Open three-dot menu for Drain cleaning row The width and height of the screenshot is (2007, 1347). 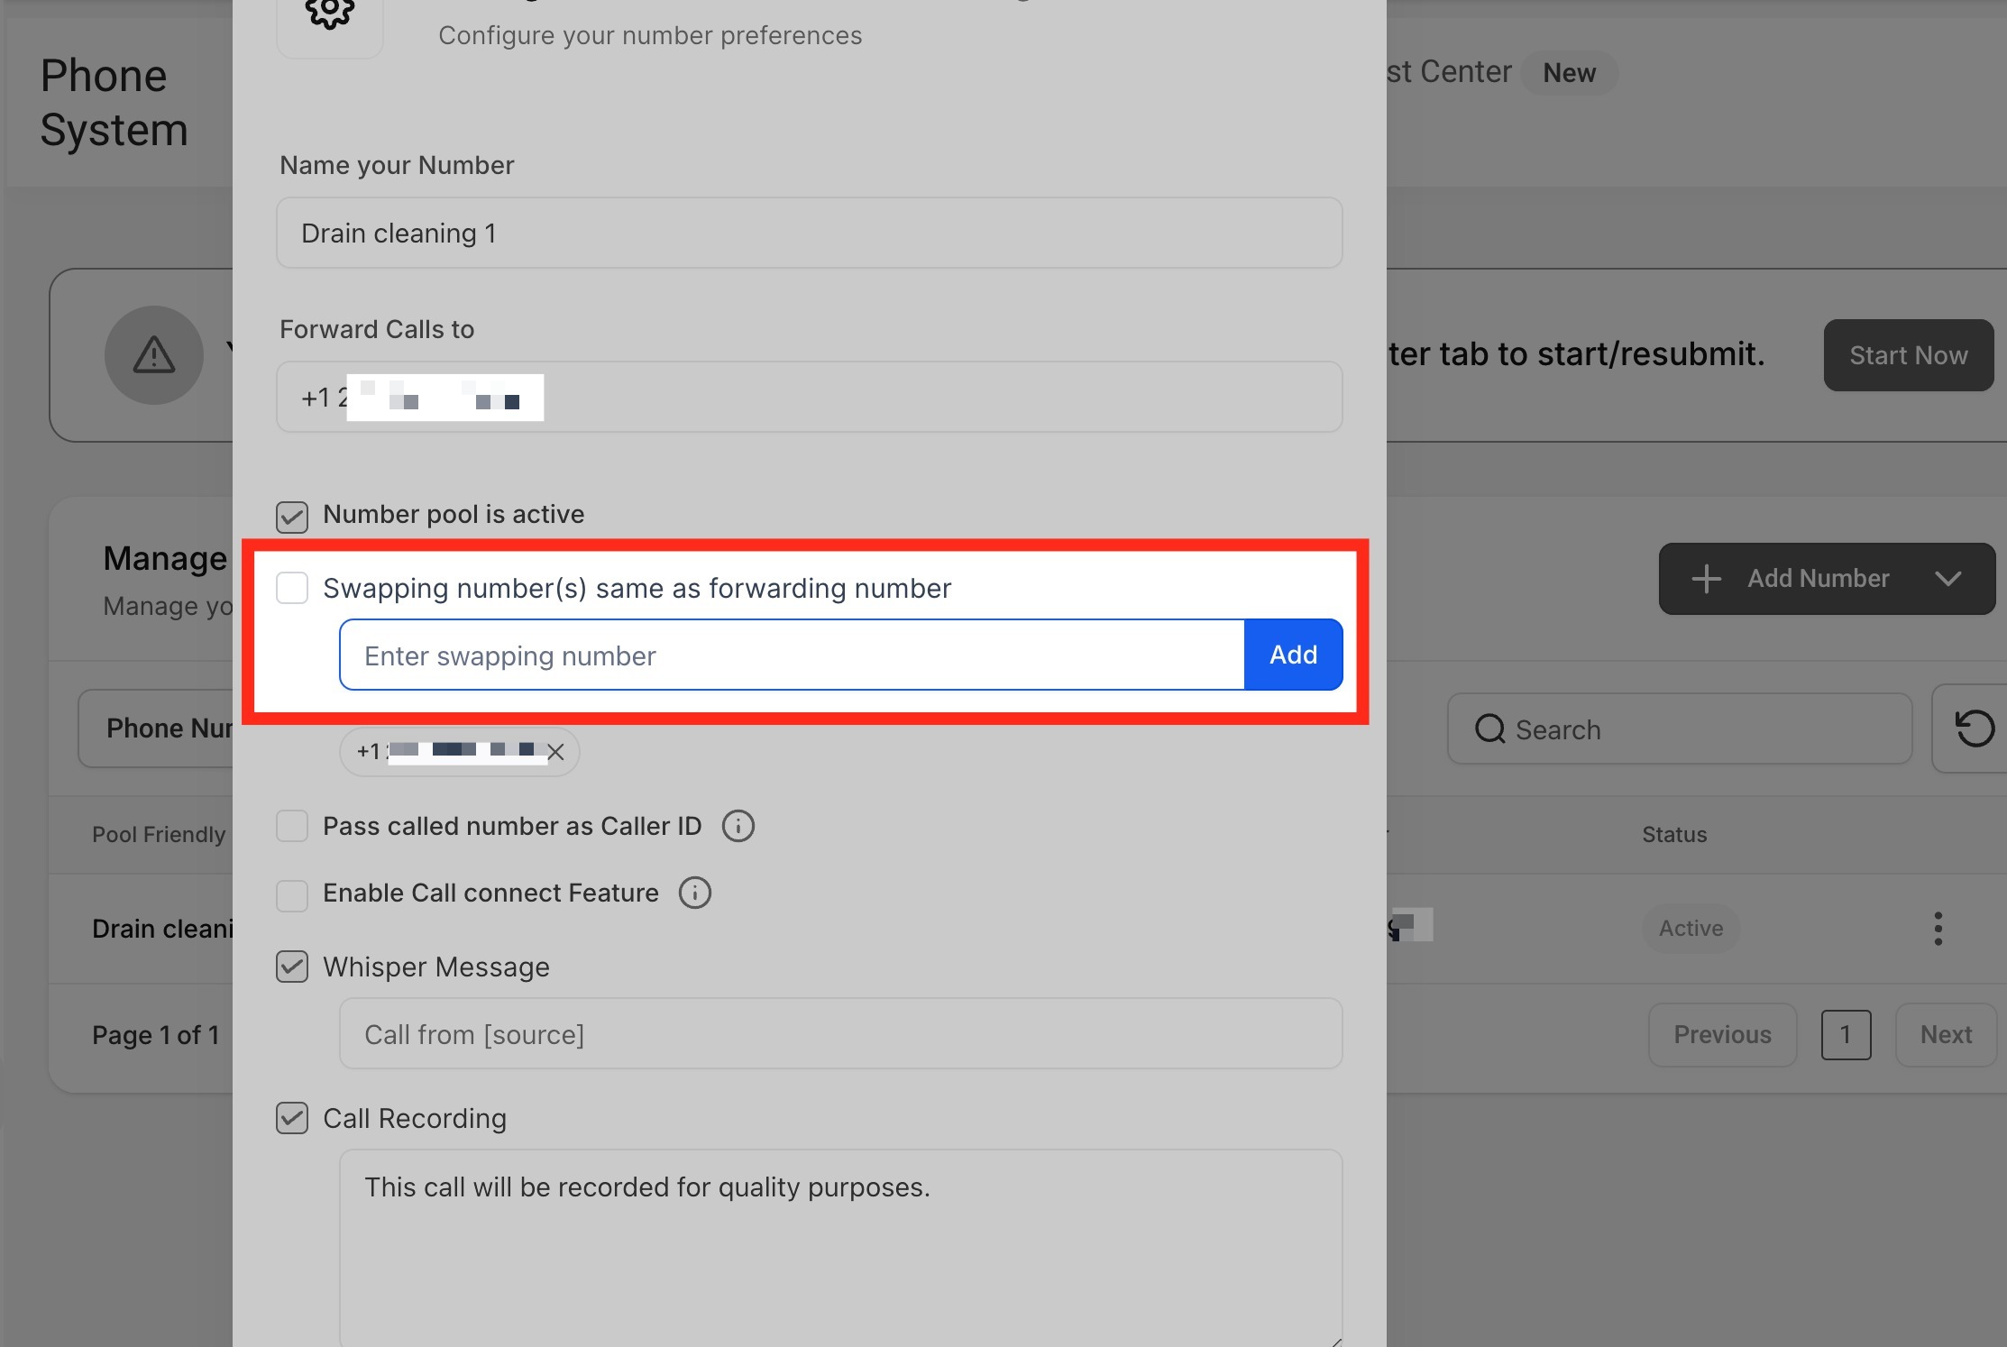[1938, 929]
